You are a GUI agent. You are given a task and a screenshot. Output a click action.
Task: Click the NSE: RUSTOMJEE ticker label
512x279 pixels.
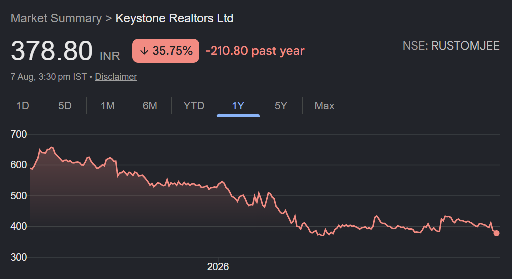tap(451, 46)
